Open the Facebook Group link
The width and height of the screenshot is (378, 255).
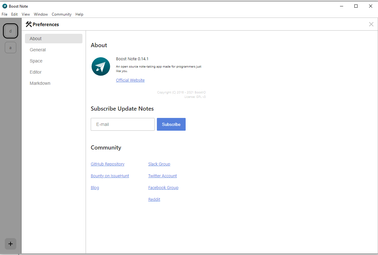click(x=163, y=188)
